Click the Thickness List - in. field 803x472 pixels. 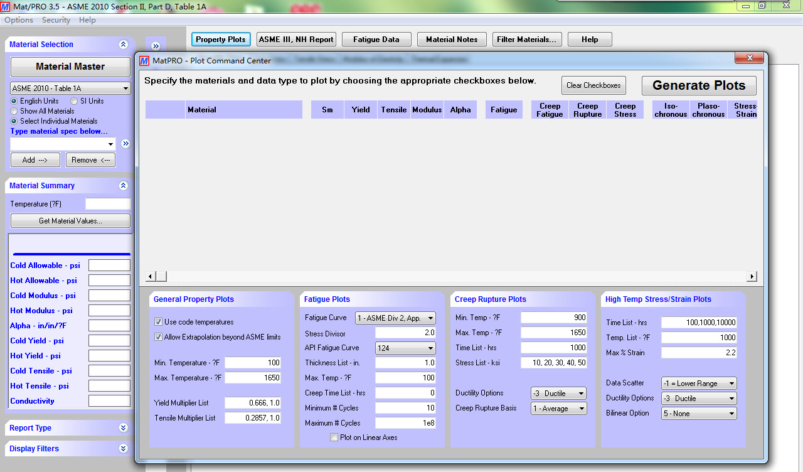pyautogui.click(x=405, y=363)
